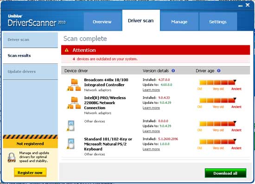
Task: Click the Intel PRO/Wireless network adaptor icon
Action: (74, 103)
